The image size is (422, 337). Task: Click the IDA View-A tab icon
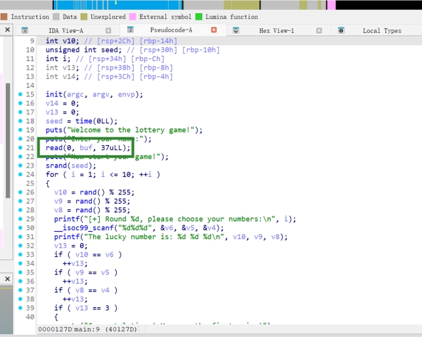click(x=25, y=30)
